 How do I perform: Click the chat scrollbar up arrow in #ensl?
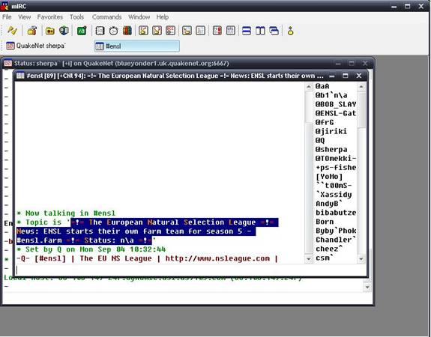tap(309, 87)
